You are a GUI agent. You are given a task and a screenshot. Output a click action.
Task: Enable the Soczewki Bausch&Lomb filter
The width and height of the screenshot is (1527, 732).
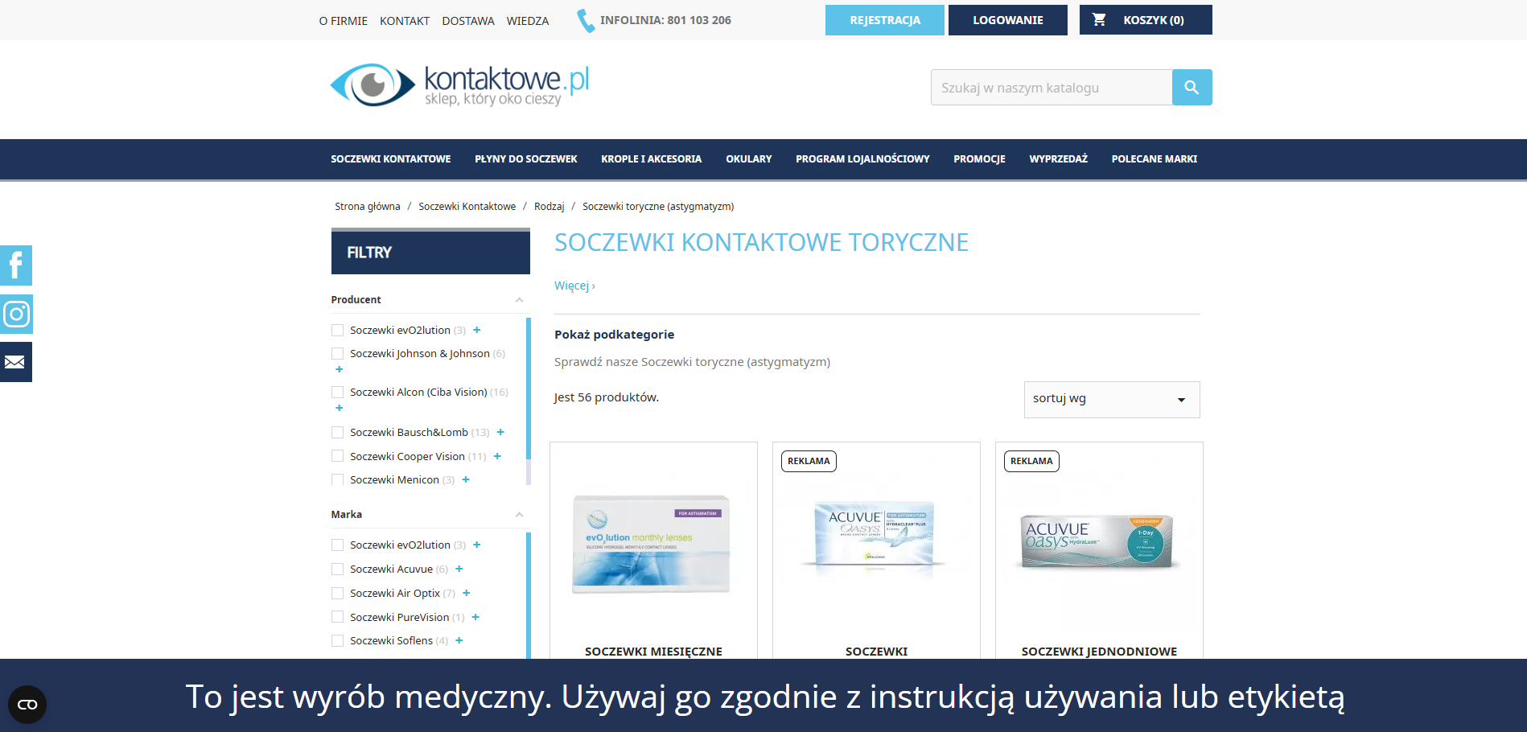(x=337, y=432)
